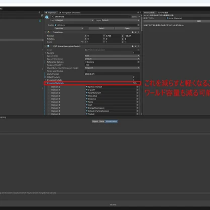210x210 pixels.
Task: Click Respawn Height Y field showing -100
Action: (x=112, y=65)
